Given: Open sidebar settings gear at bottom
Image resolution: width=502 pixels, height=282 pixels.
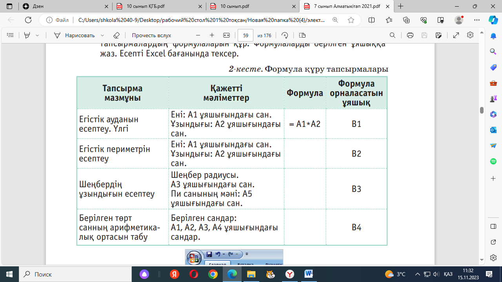Looking at the screenshot, I should point(493,258).
